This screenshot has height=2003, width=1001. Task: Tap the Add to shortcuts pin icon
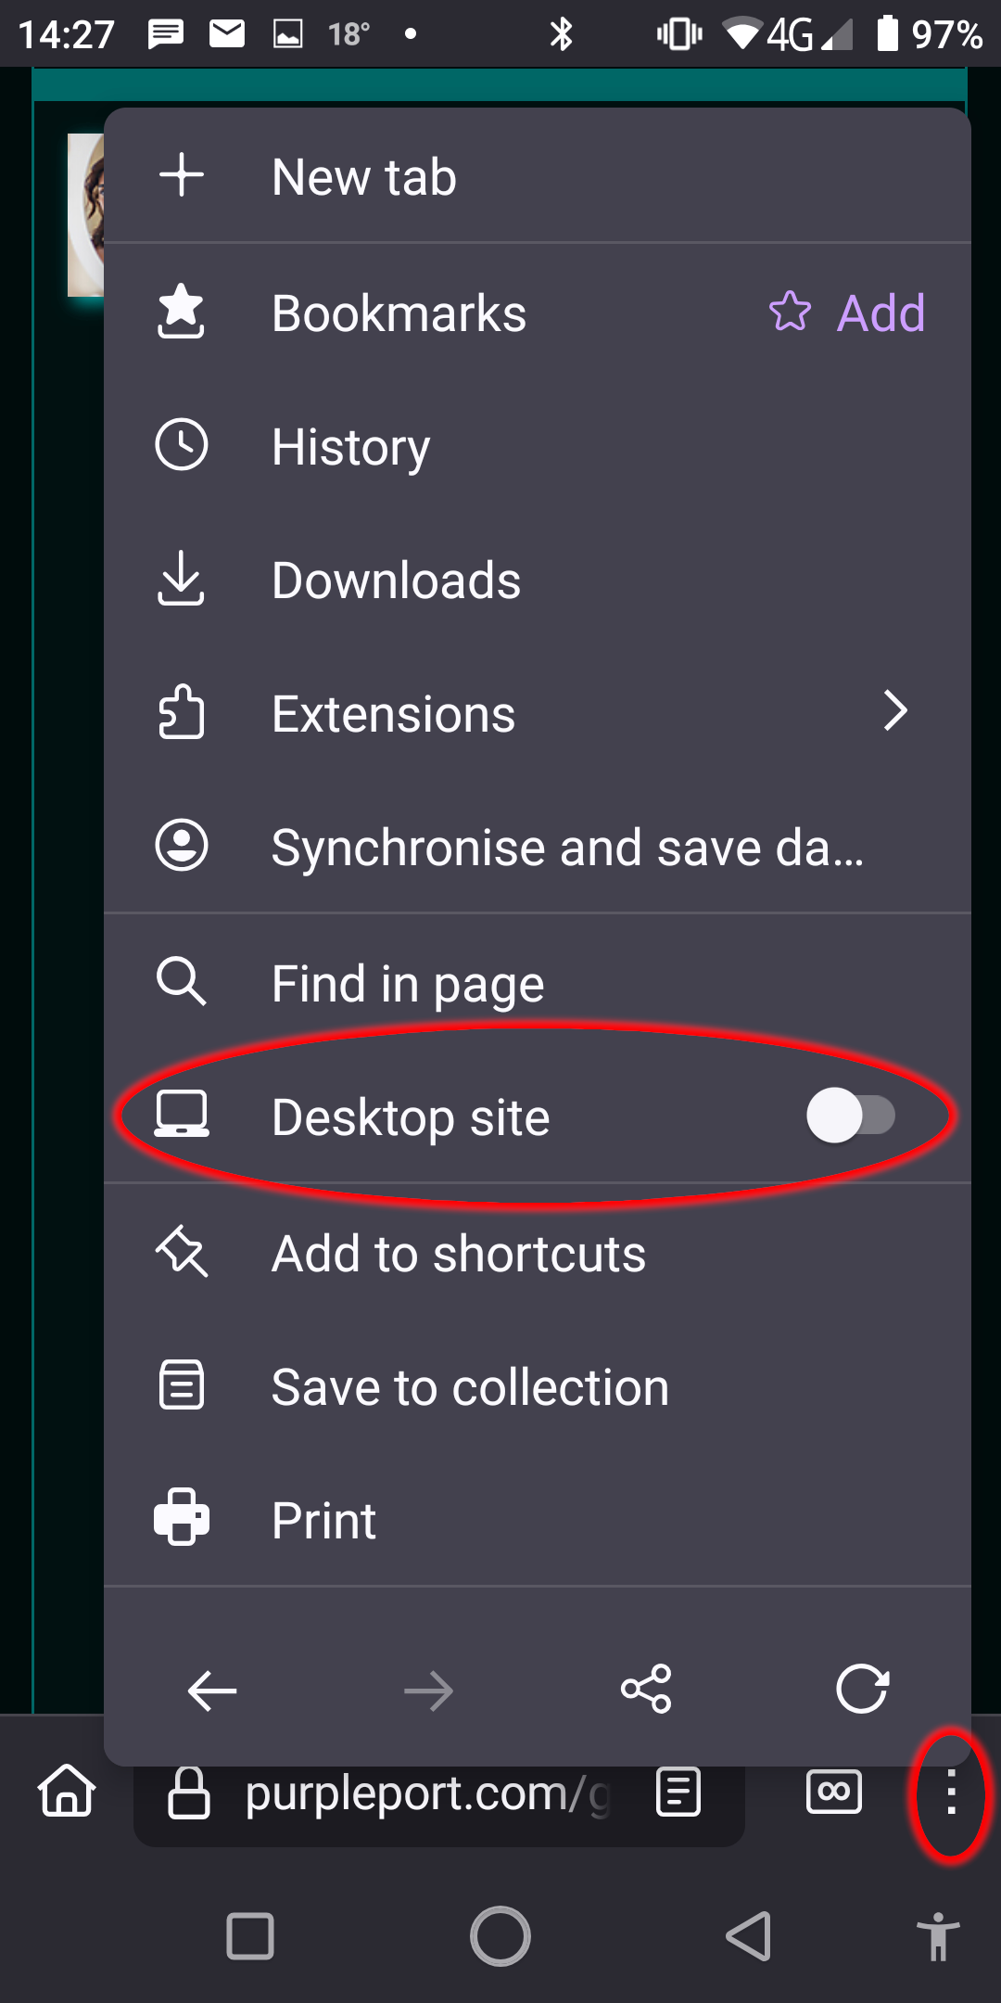coord(182,1251)
